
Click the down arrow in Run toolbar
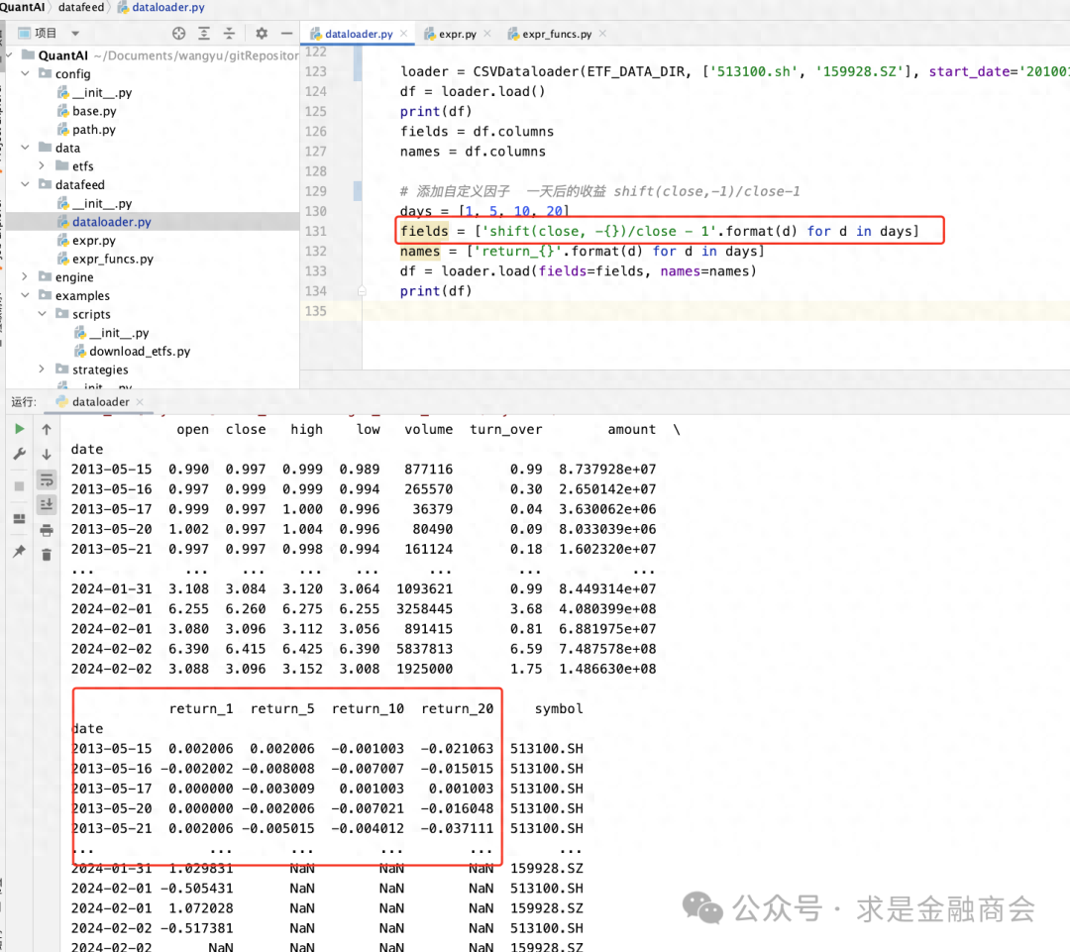click(47, 454)
